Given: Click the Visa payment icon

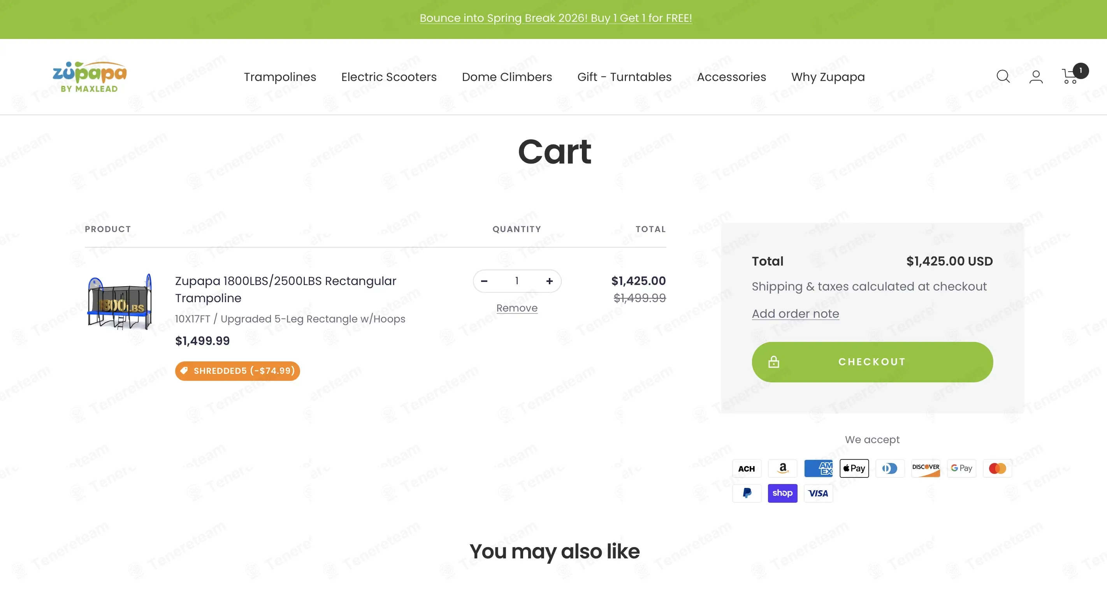Looking at the screenshot, I should point(818,493).
